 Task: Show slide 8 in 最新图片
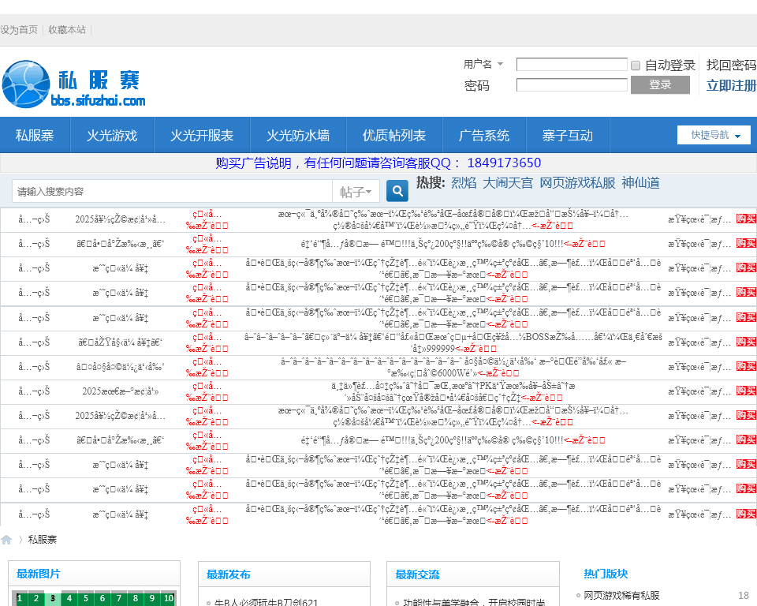[x=136, y=598]
